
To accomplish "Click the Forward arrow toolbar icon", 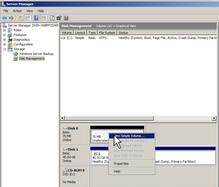I will tap(11, 18).
